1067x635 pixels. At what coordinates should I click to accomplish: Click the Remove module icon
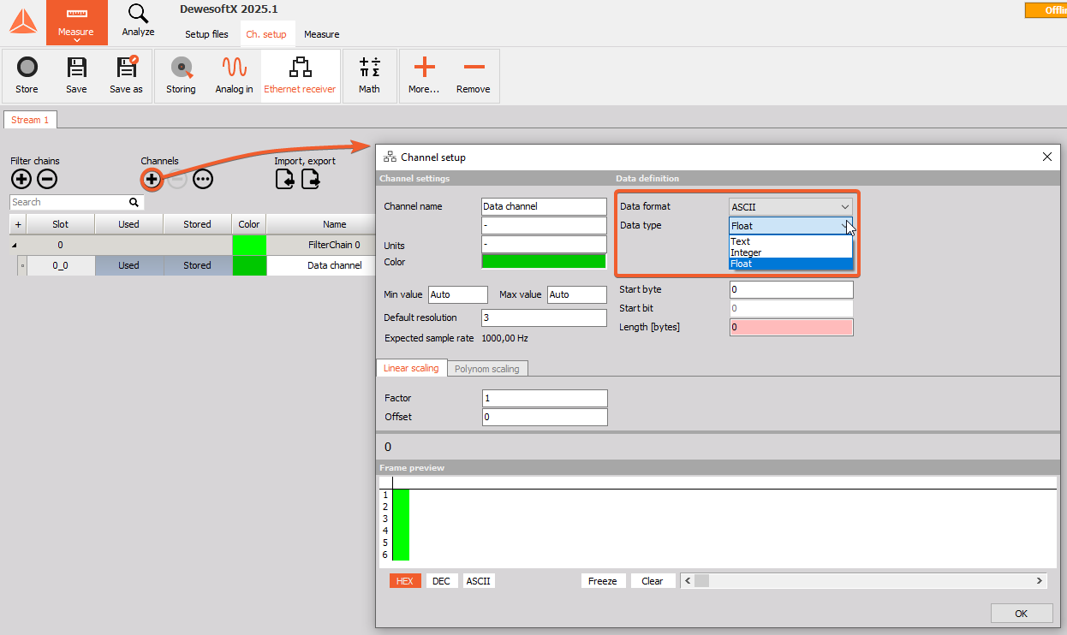(x=473, y=74)
